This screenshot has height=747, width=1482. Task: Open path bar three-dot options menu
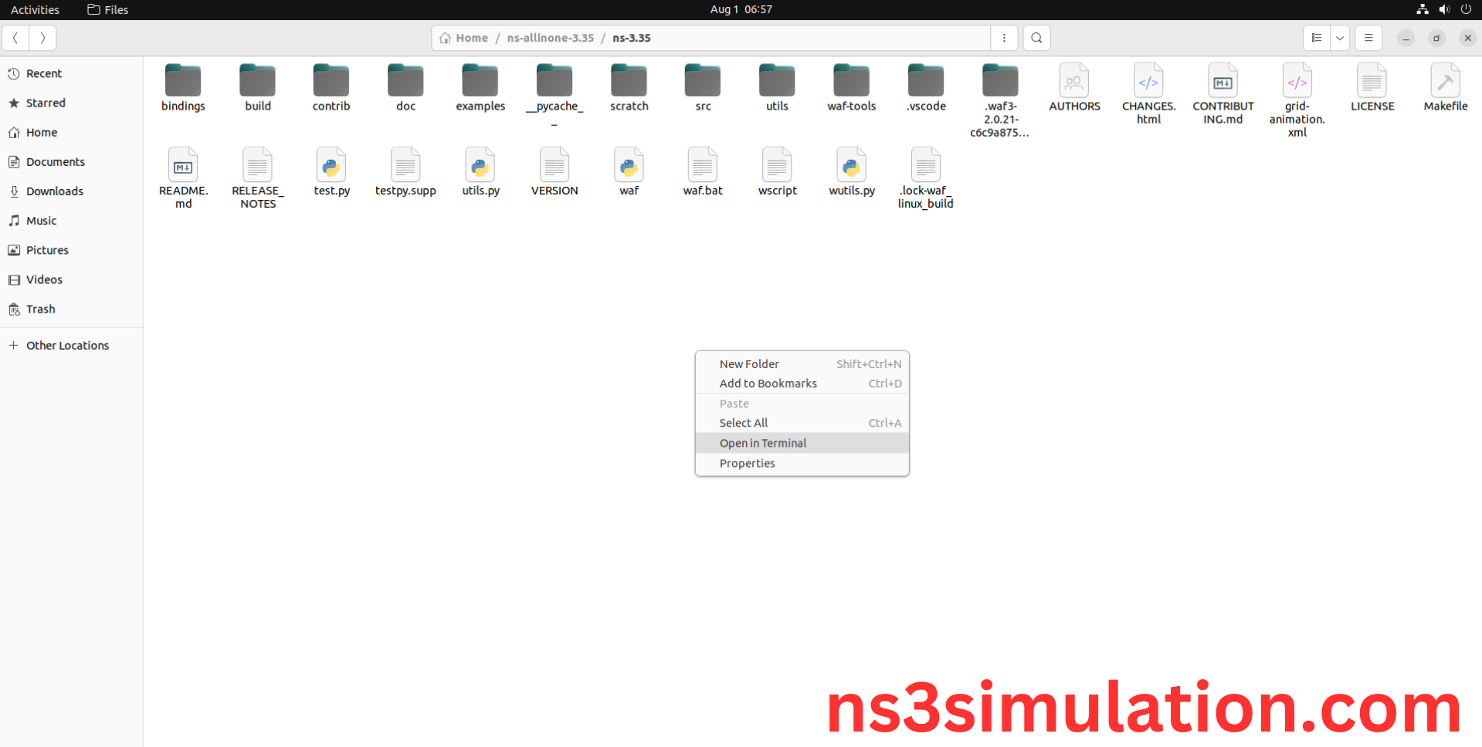coord(1004,38)
